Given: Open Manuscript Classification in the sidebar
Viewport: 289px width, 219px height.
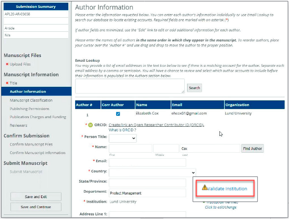Looking at the screenshot, I should (x=31, y=100).
